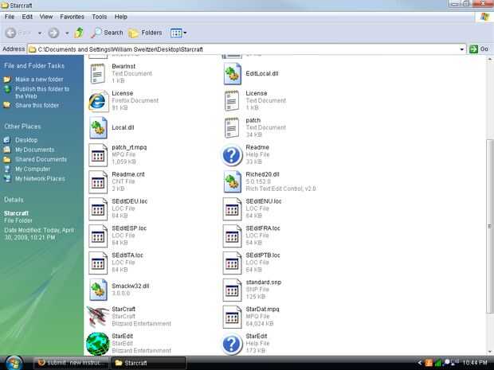494x370 pixels.
Task: Open the StarCraft game executable icon
Action: coord(98,317)
